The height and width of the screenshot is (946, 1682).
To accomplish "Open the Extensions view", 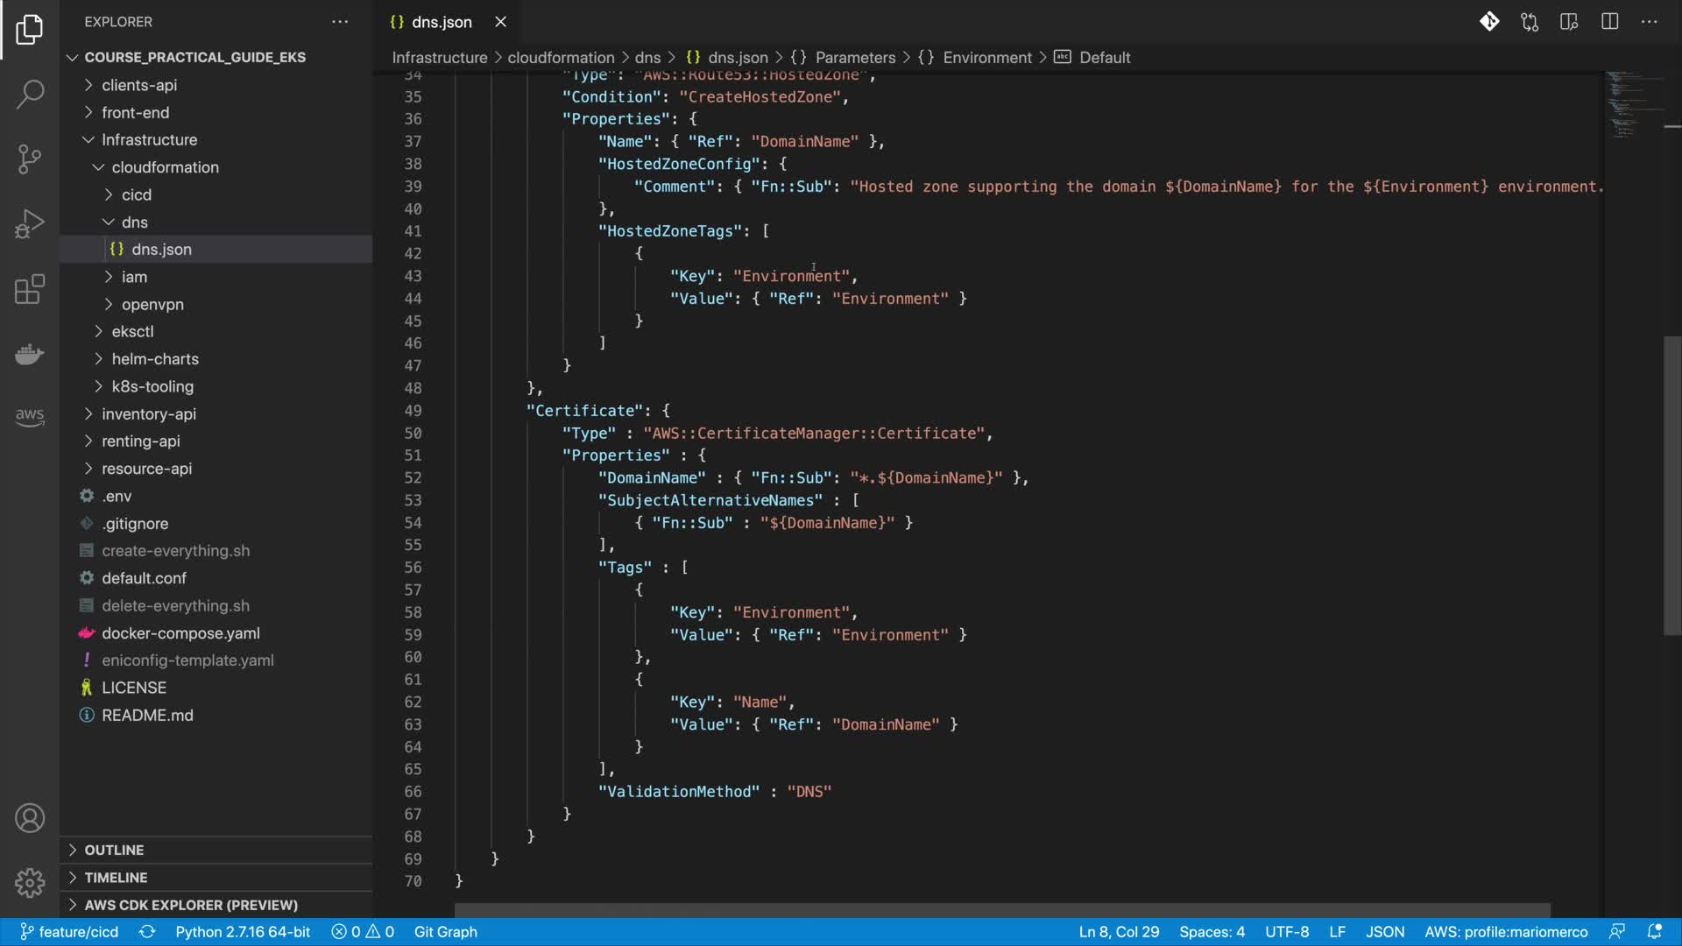I will tap(30, 289).
